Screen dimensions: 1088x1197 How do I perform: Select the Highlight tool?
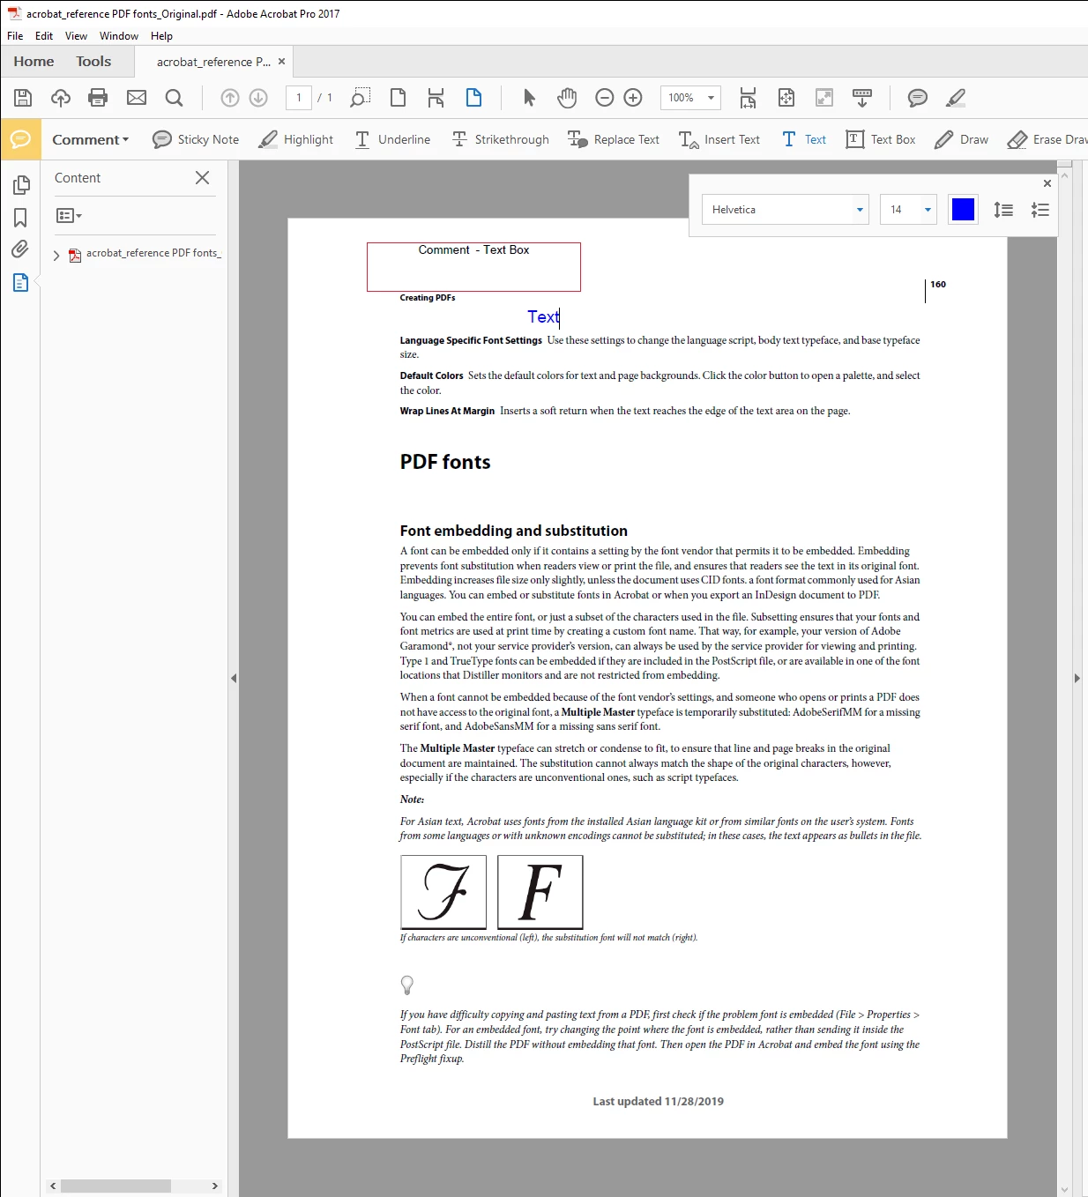[296, 139]
